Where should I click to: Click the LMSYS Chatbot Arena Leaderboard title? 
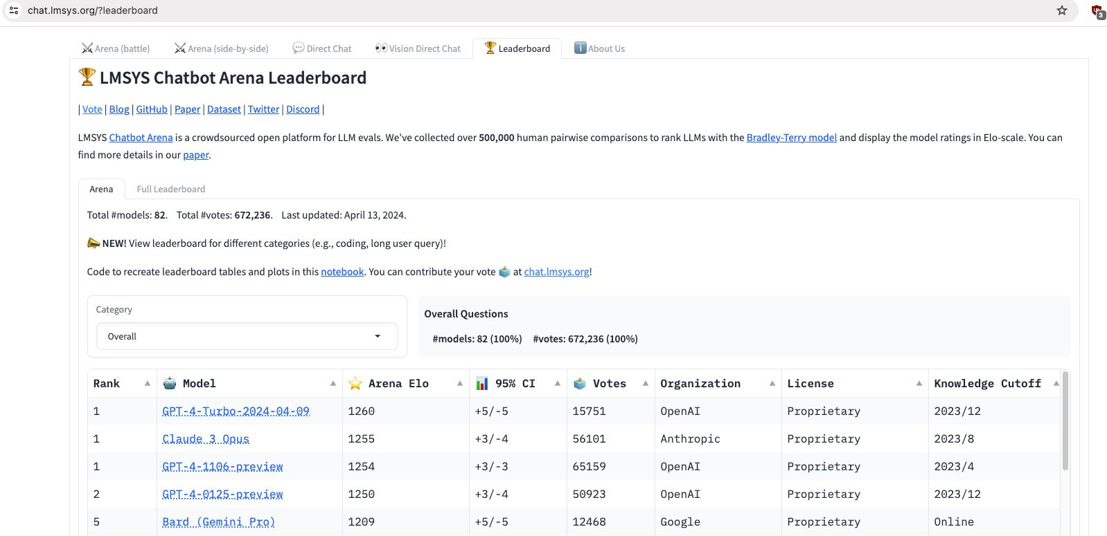[233, 77]
